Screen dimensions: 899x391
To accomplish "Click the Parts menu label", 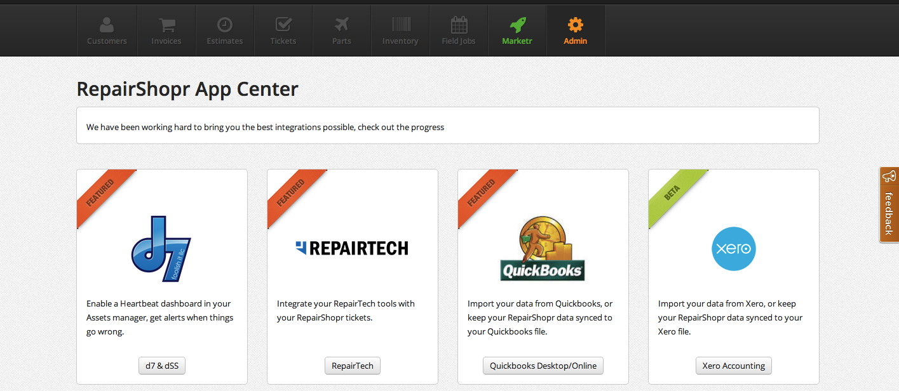I will click(342, 41).
